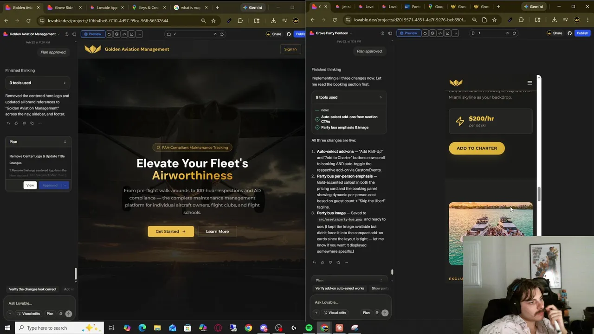Viewport: 594px width, 334px height.
Task: Open Golden Aviation preview in new tab
Action: click(215, 34)
